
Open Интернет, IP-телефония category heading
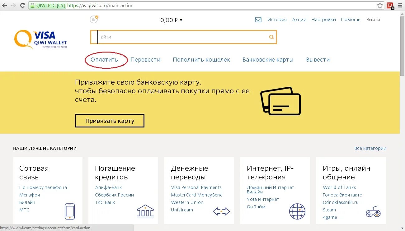click(x=270, y=173)
